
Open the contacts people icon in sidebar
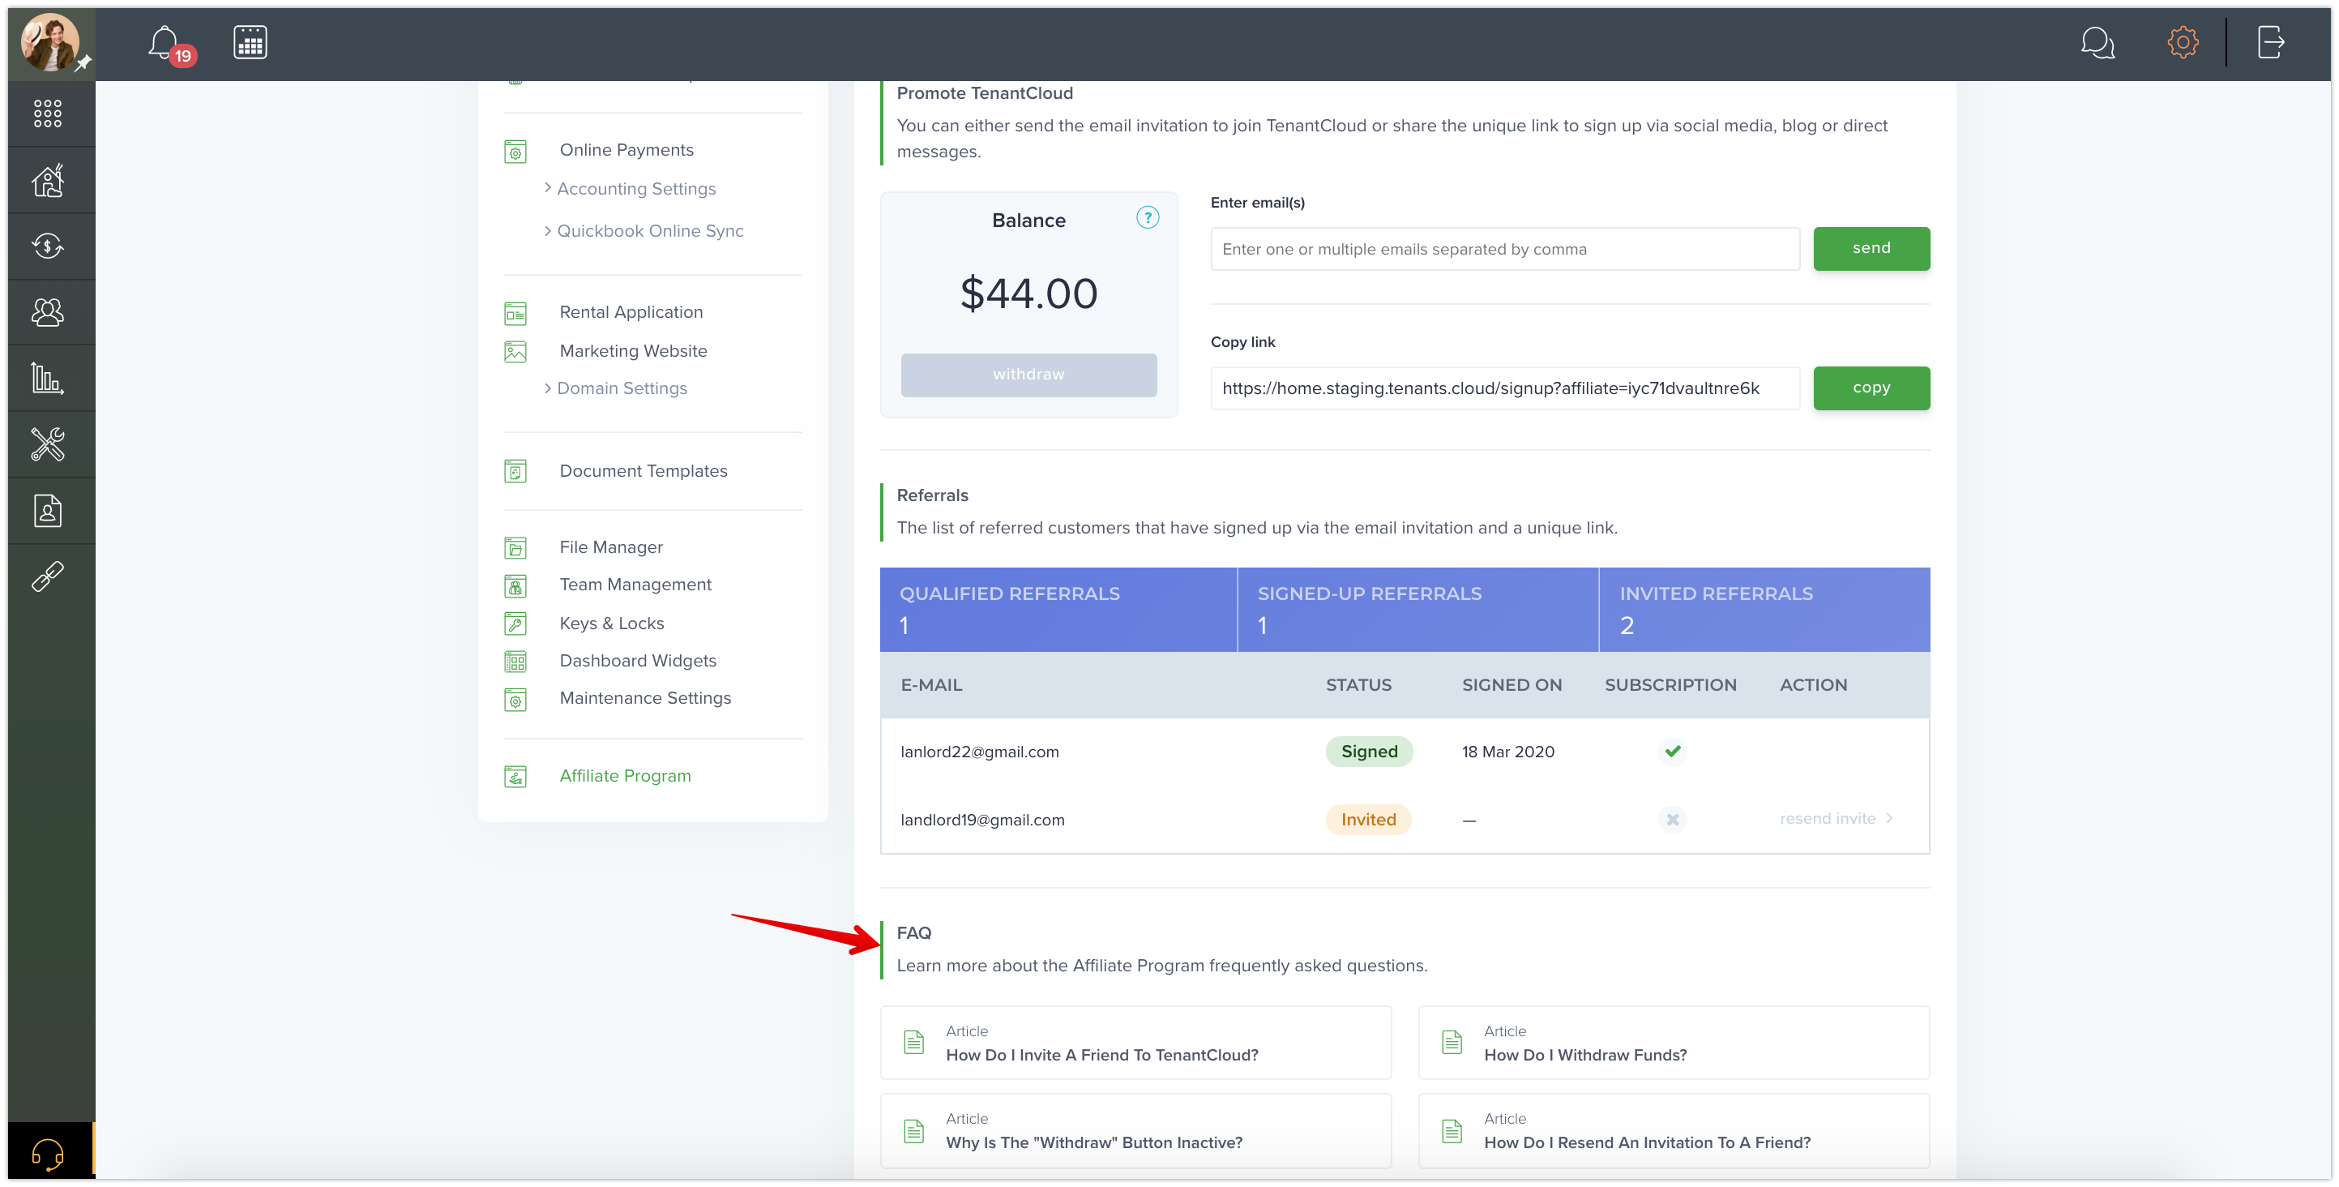point(47,312)
